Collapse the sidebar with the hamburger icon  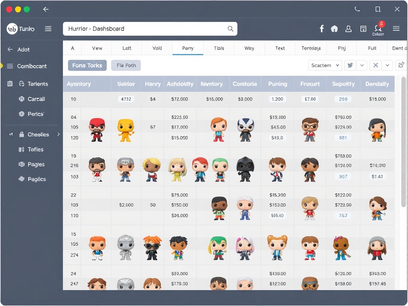click(48, 28)
